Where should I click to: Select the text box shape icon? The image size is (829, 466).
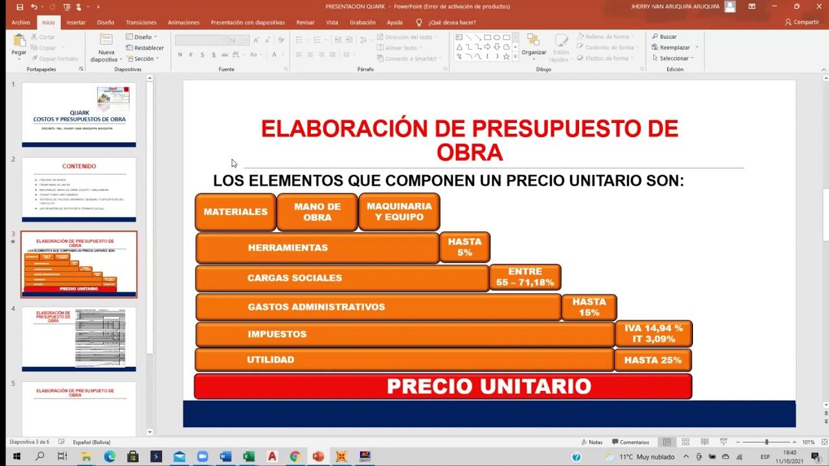pyautogui.click(x=459, y=38)
